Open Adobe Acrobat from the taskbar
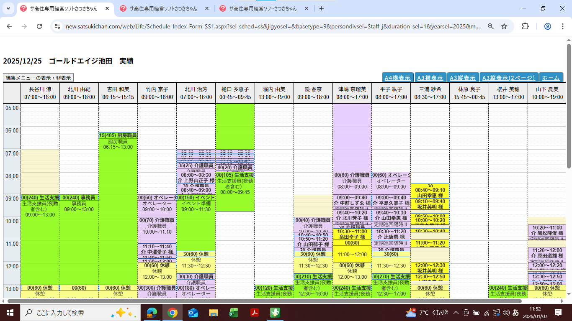 click(x=254, y=313)
